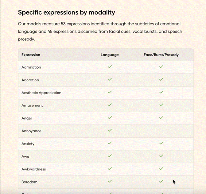Image resolution: width=206 pixels, height=194 pixels.
Task: Click the Language checkmark for Boredom
Action: point(110,181)
